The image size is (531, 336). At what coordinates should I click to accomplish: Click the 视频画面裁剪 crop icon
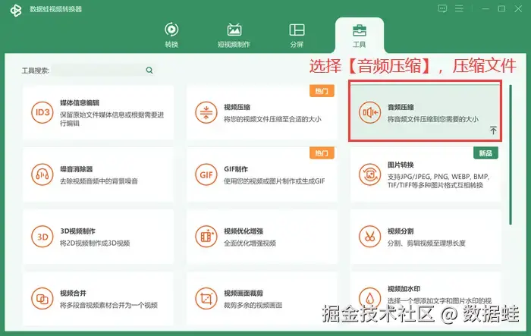(x=206, y=299)
